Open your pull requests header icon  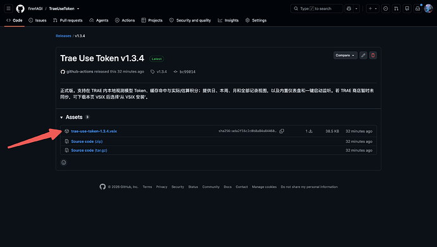point(396,9)
